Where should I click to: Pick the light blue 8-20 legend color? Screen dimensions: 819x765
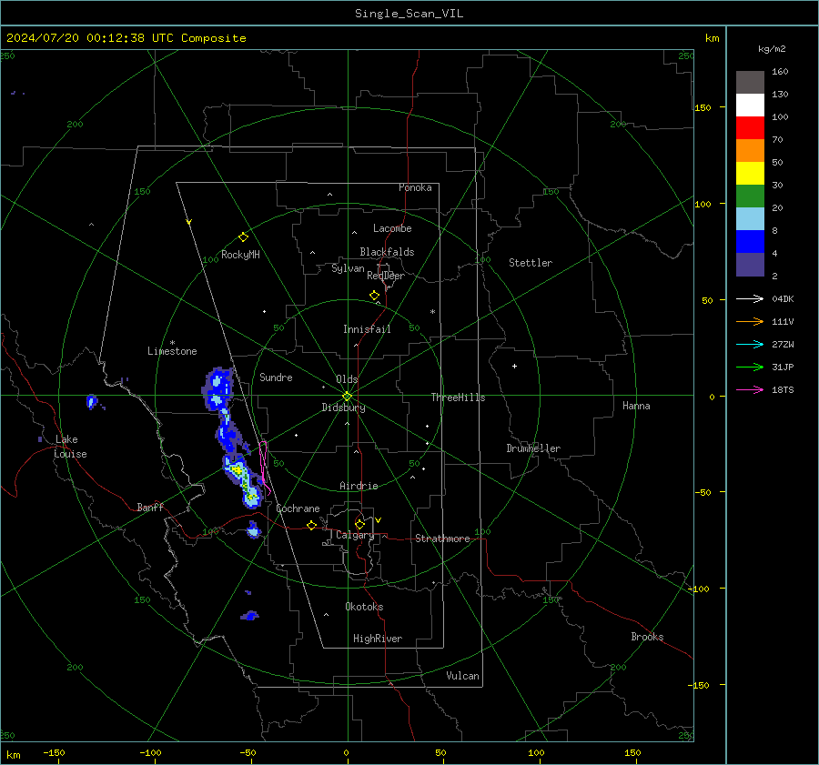tap(750, 219)
